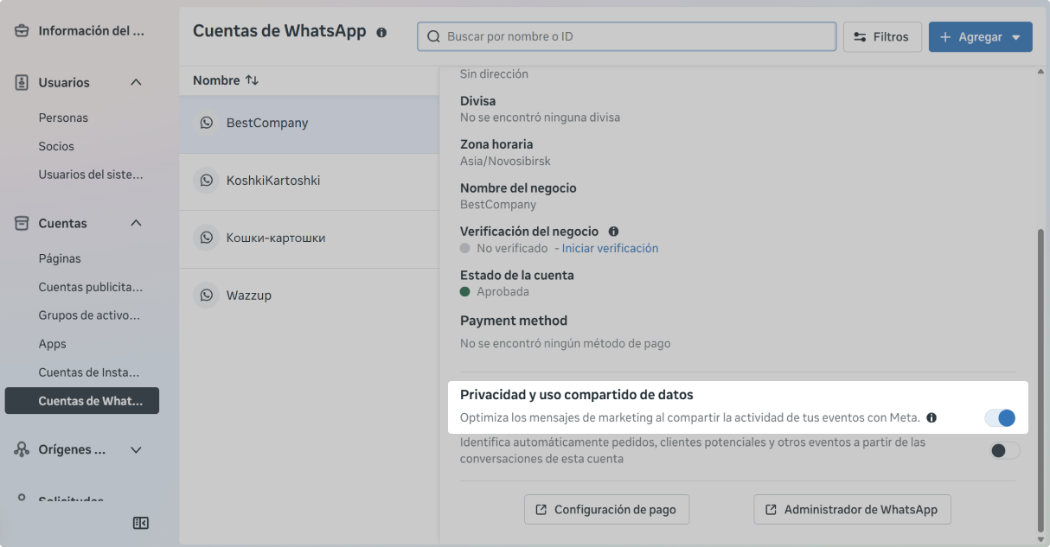Collapse the Usuarios section
The width and height of the screenshot is (1050, 547).
tap(135, 82)
